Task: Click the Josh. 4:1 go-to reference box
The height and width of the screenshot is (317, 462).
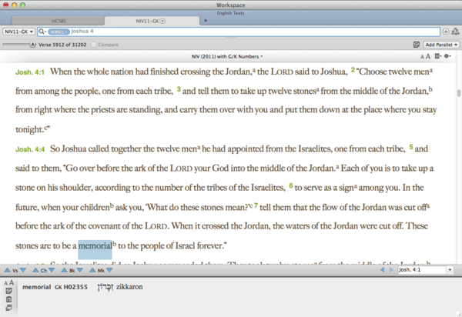Action: pos(422,269)
